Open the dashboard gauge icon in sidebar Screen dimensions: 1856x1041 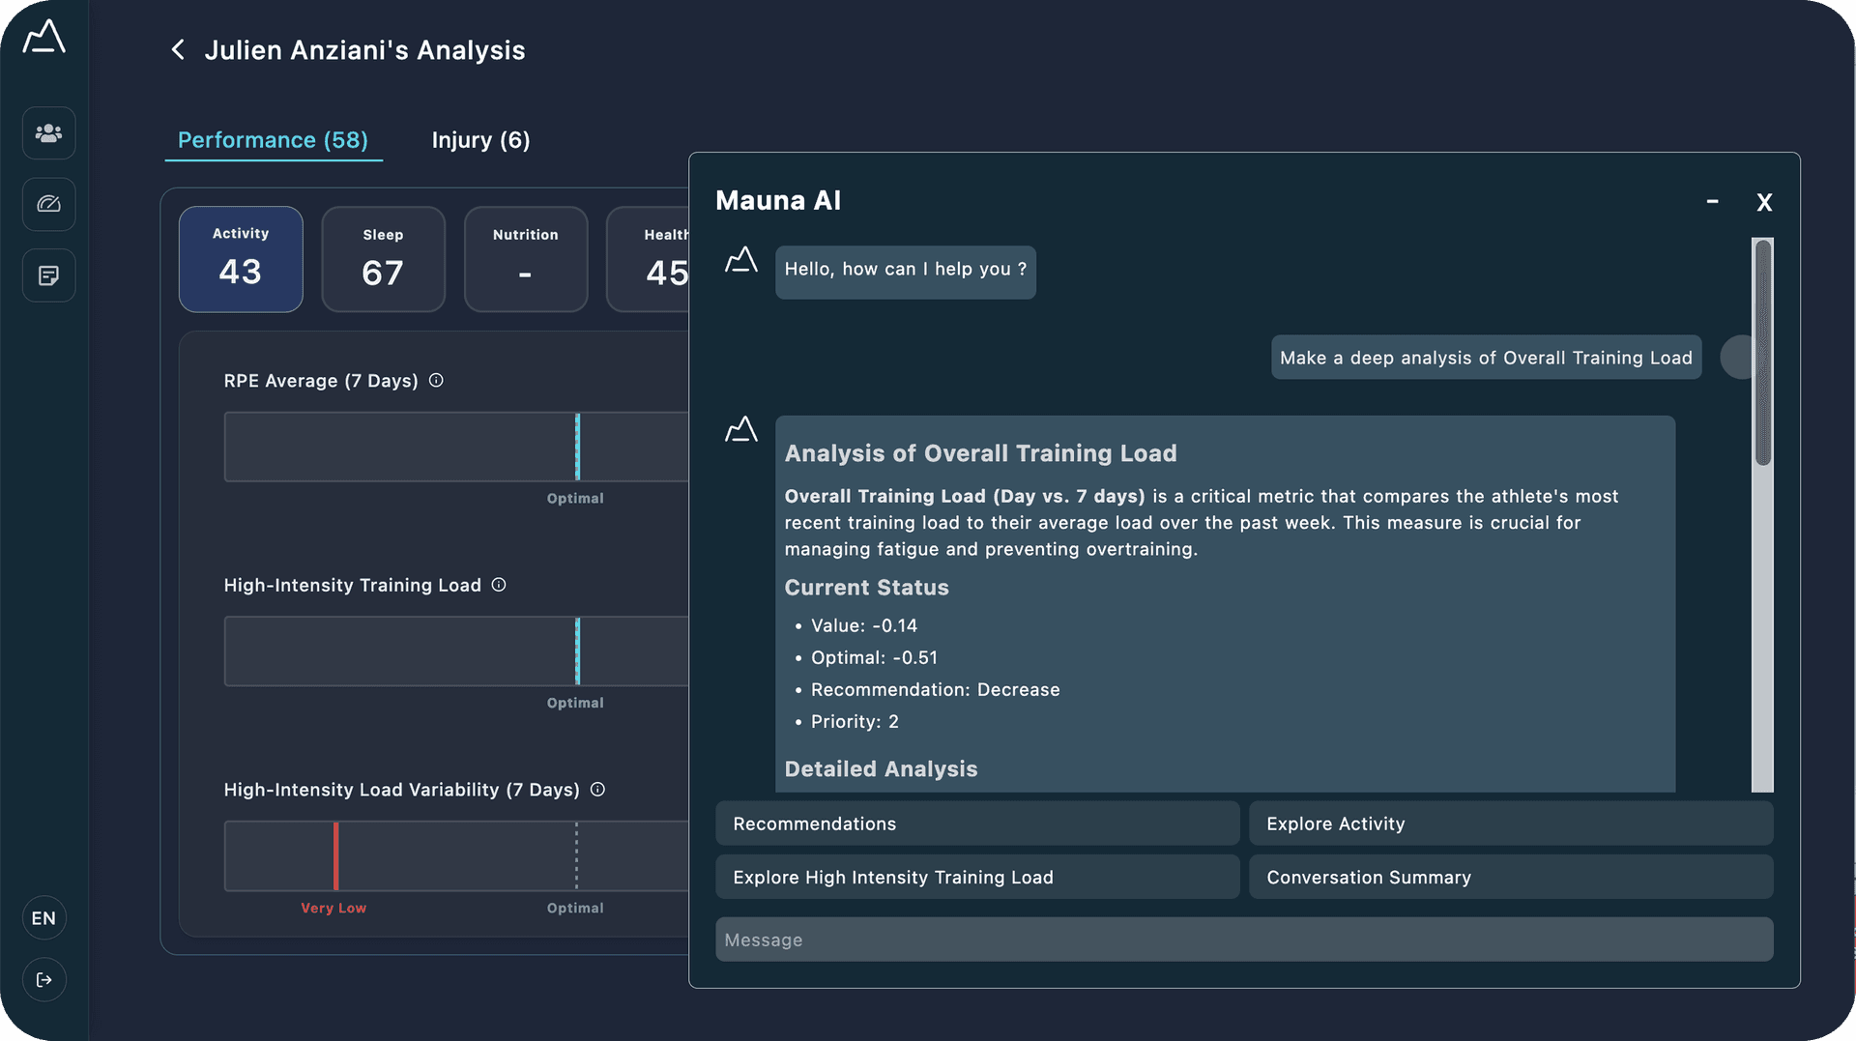coord(48,204)
